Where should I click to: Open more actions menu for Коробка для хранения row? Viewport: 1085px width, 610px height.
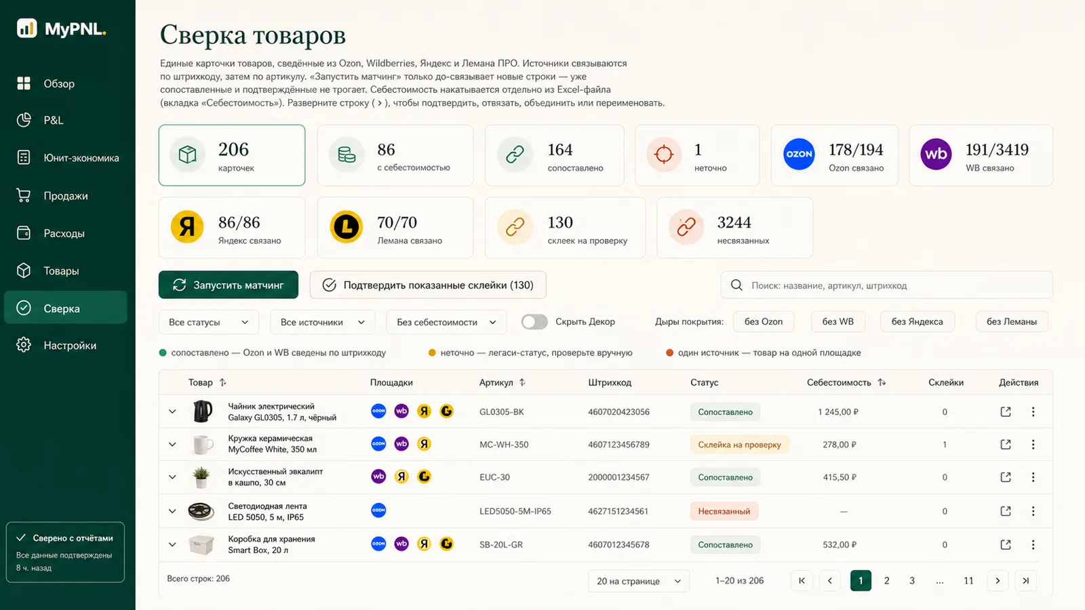1033,544
